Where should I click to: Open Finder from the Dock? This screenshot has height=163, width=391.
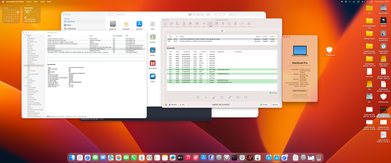(x=72, y=157)
